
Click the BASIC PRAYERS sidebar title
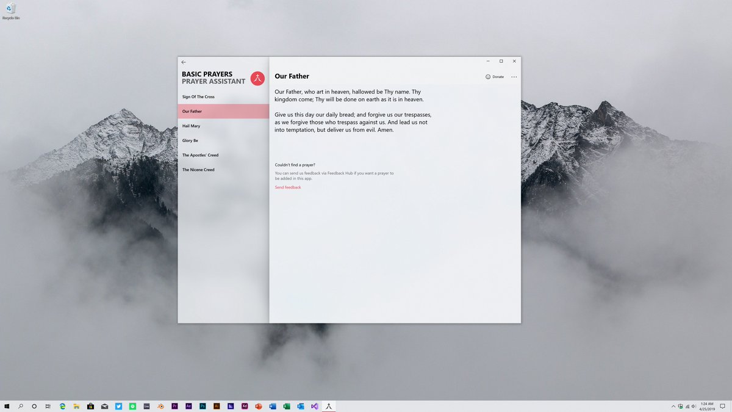(207, 74)
